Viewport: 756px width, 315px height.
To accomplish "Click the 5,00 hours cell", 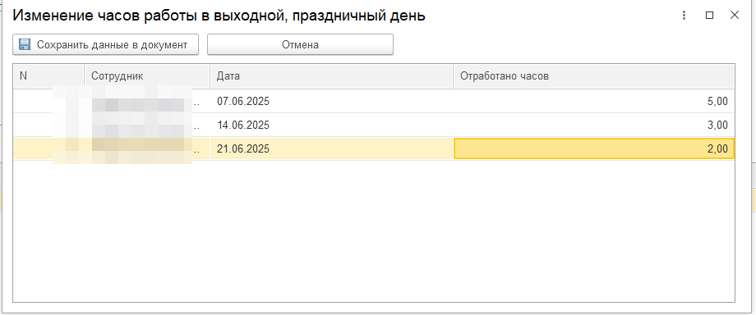I will click(x=594, y=101).
